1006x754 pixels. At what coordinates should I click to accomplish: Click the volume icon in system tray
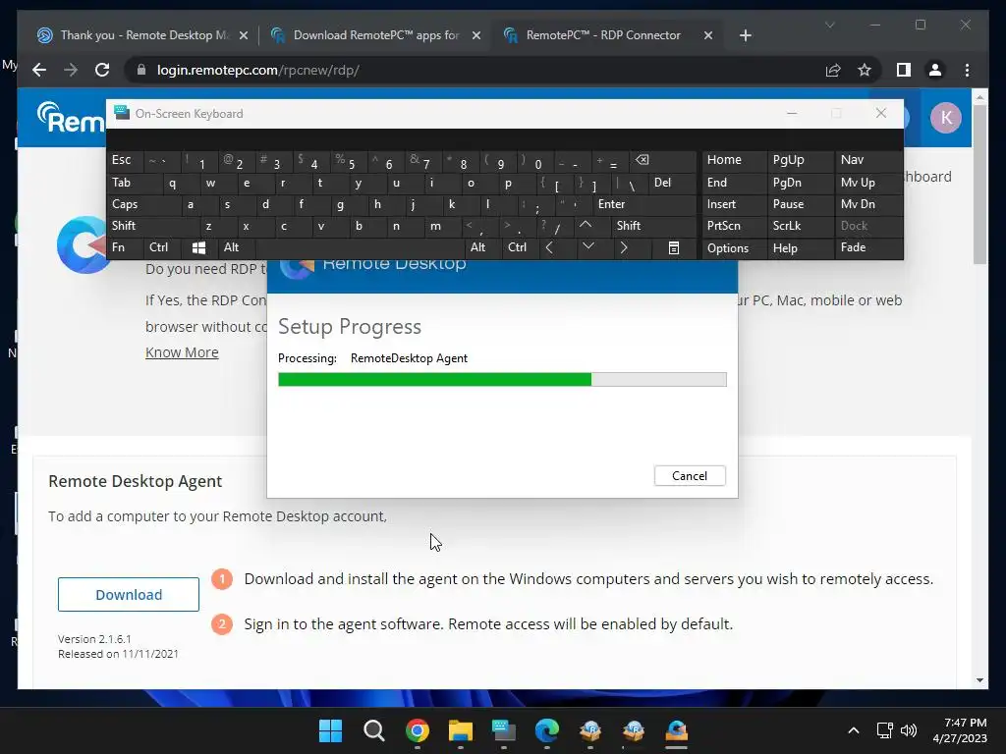click(x=909, y=730)
